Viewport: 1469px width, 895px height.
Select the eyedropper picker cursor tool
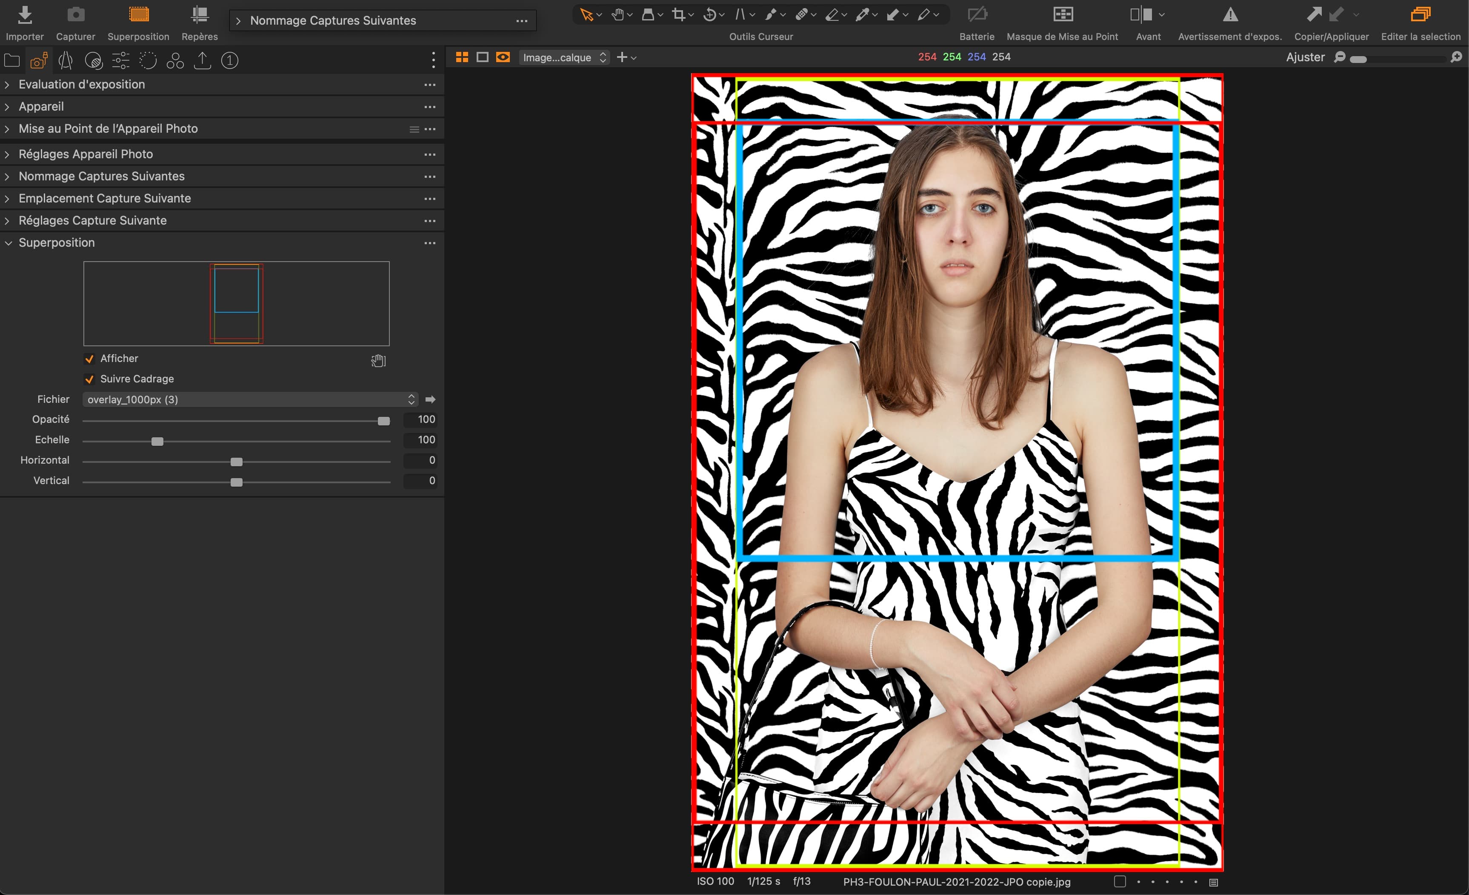pyautogui.click(x=862, y=14)
